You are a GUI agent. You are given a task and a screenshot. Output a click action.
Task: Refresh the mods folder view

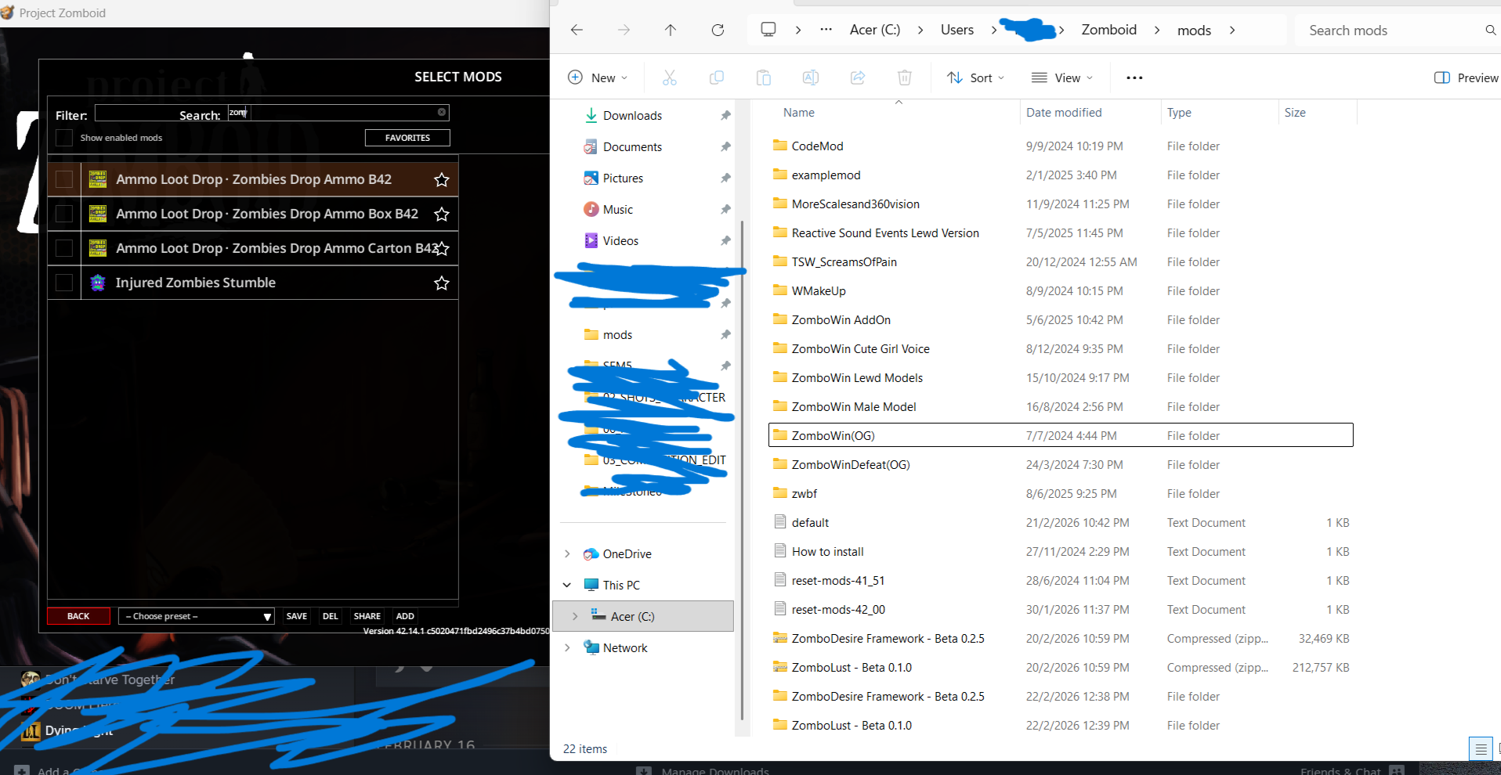pos(718,30)
